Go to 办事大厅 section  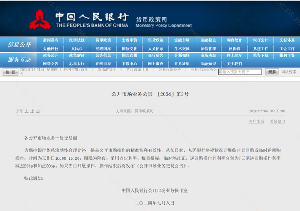(x=77, y=64)
